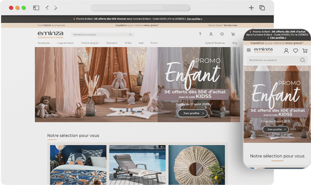Click the desktop banner J'en profite button
This screenshot has width=311, height=185.
click(192, 113)
